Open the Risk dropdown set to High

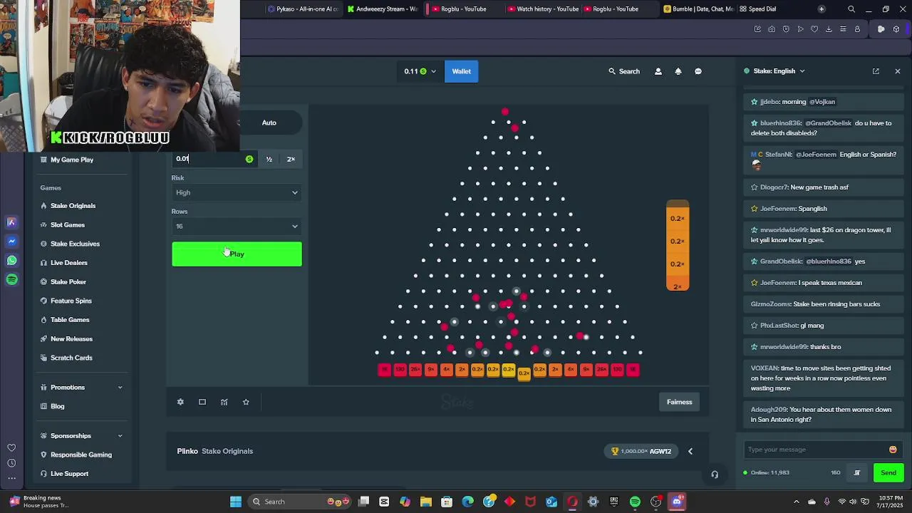coord(237,192)
